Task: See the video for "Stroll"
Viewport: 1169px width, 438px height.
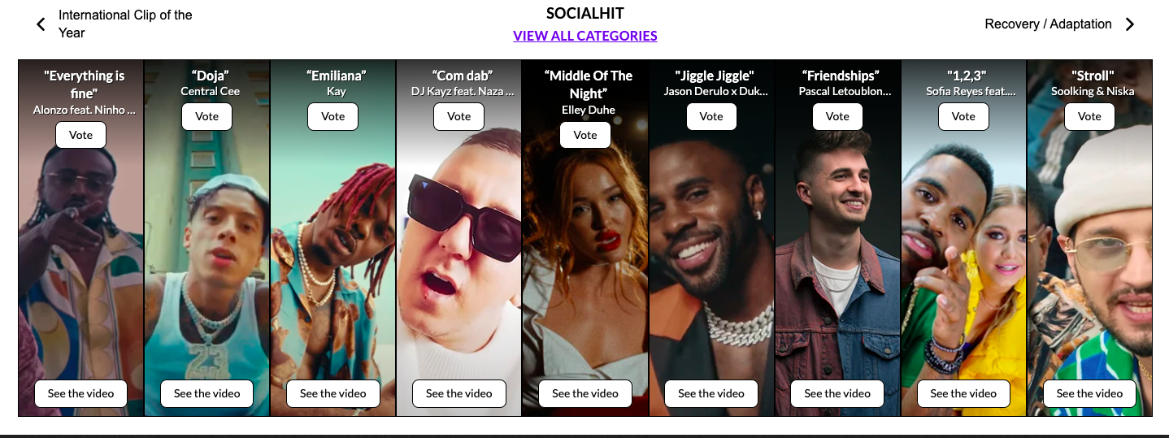Action: pyautogui.click(x=1089, y=393)
